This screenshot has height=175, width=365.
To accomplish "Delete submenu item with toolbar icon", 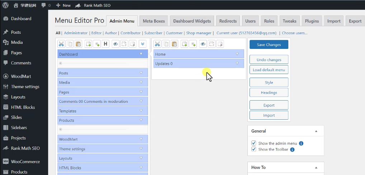I will [x=220, y=44].
